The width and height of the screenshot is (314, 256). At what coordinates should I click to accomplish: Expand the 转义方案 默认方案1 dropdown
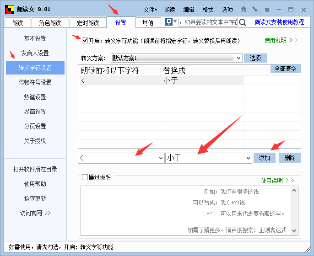pos(238,58)
